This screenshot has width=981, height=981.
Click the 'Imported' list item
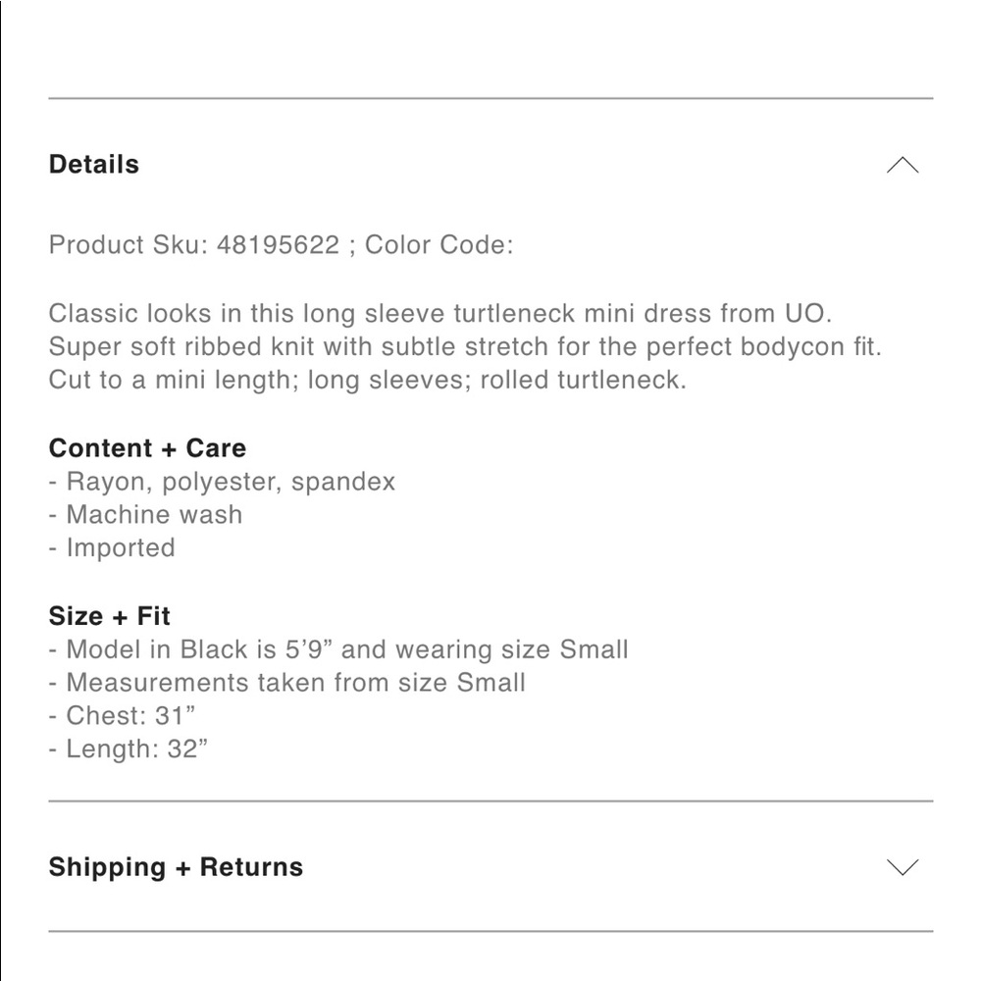tap(120, 547)
